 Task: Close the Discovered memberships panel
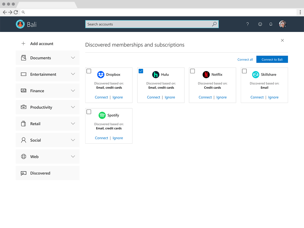point(282,40)
